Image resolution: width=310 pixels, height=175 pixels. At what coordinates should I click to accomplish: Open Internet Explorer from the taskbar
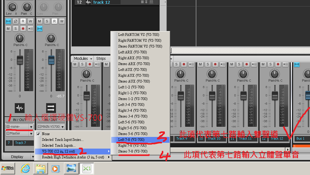(x=25, y=169)
